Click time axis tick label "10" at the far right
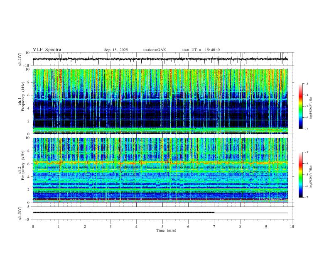 (x=292, y=227)
